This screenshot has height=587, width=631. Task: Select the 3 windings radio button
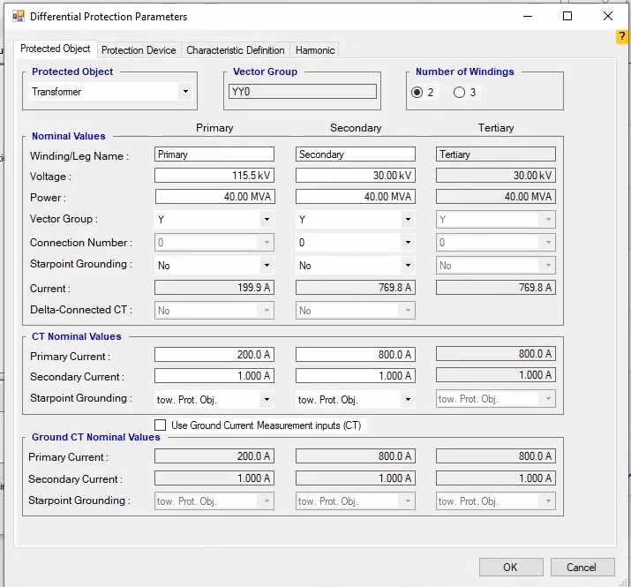[x=459, y=93]
